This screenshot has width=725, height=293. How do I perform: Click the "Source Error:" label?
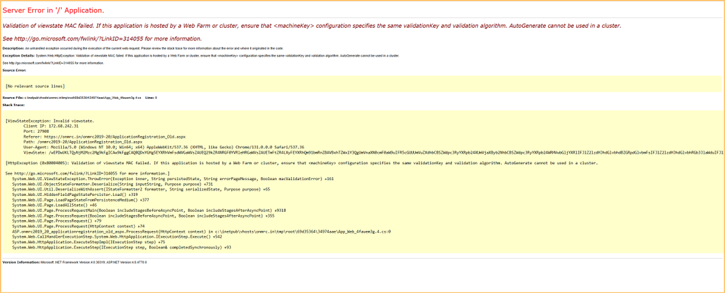pyautogui.click(x=15, y=70)
